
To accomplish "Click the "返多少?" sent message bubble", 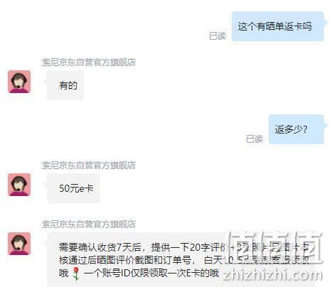I will click(296, 129).
